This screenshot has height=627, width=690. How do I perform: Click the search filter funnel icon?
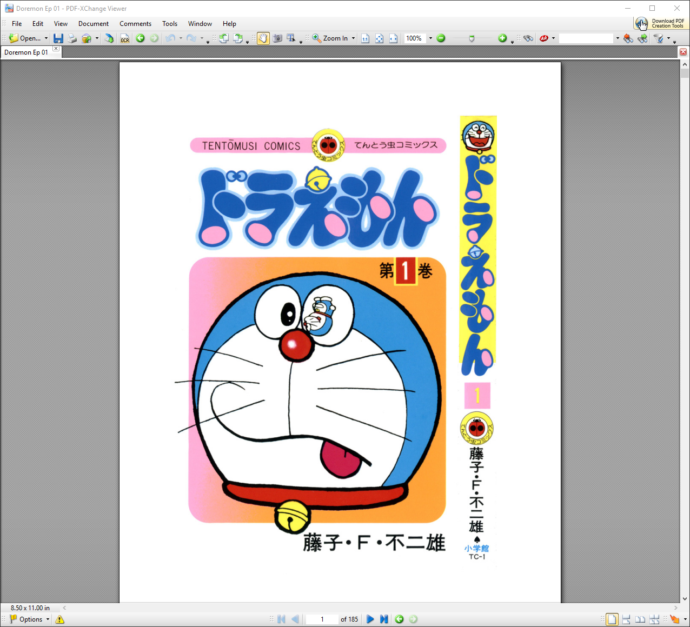[658, 38]
